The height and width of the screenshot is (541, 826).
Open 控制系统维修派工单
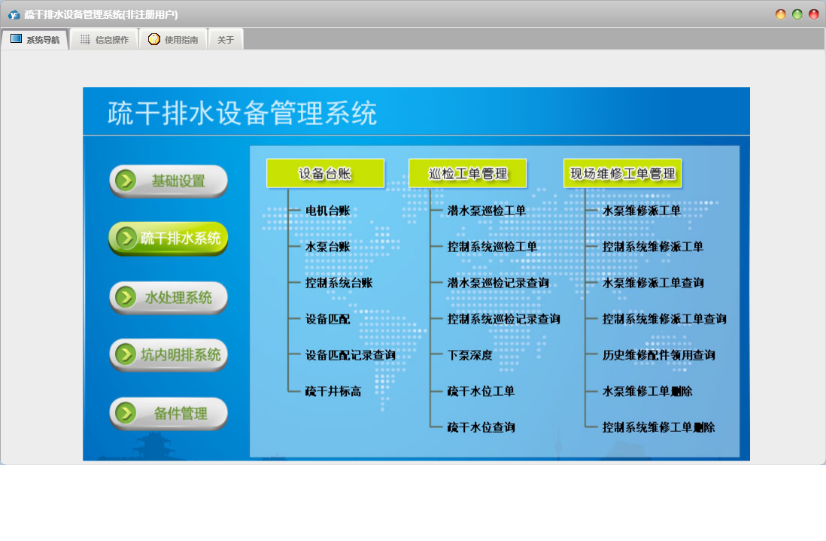(653, 247)
